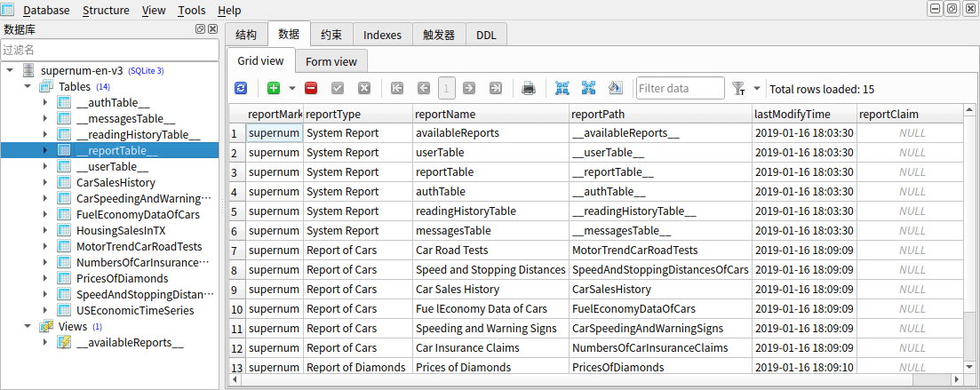Open the Tools menu
Image resolution: width=980 pixels, height=390 pixels.
click(191, 11)
